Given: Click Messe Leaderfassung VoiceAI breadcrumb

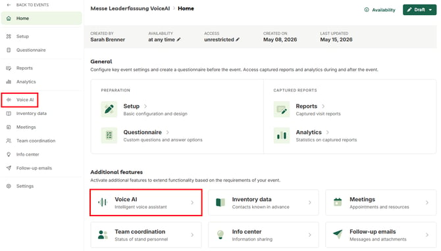Looking at the screenshot, I should (130, 9).
